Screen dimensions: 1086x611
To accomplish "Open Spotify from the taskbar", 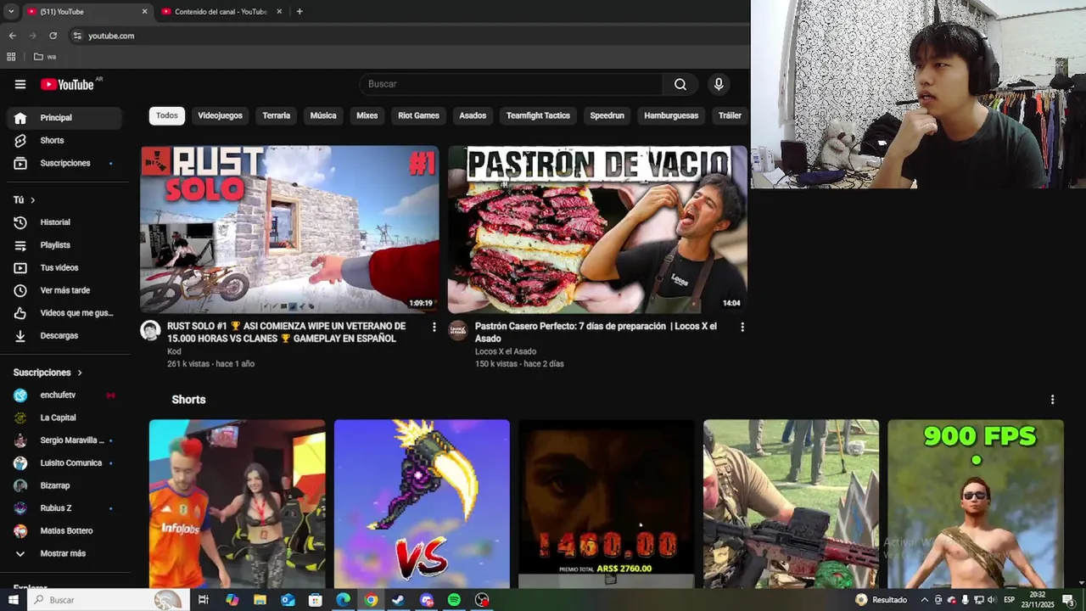I will (454, 600).
